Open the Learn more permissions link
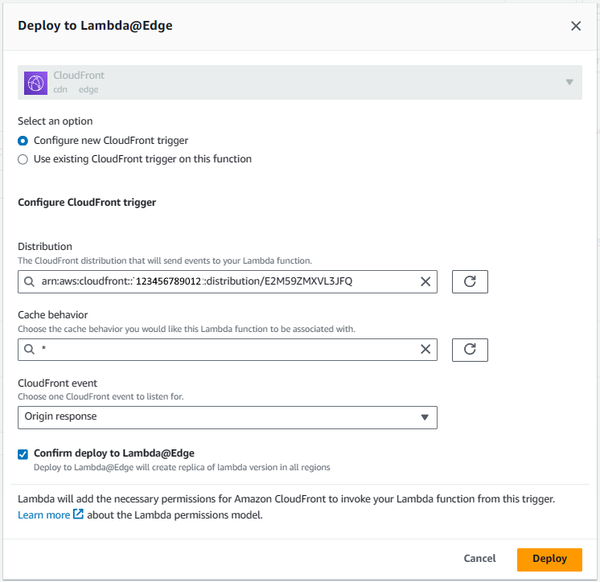This screenshot has height=582, width=600. pos(44,515)
